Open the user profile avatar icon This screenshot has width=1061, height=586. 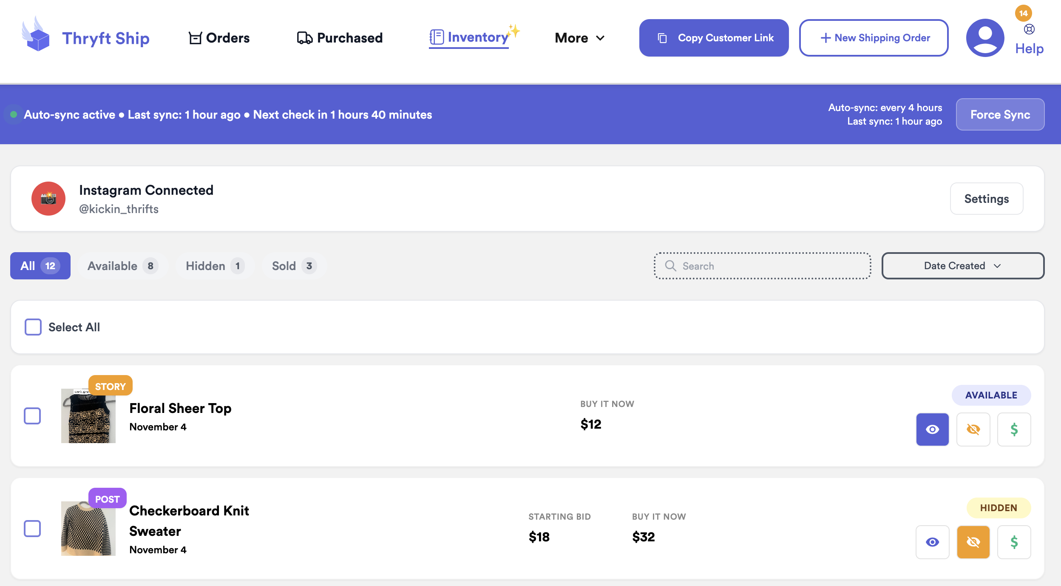984,38
